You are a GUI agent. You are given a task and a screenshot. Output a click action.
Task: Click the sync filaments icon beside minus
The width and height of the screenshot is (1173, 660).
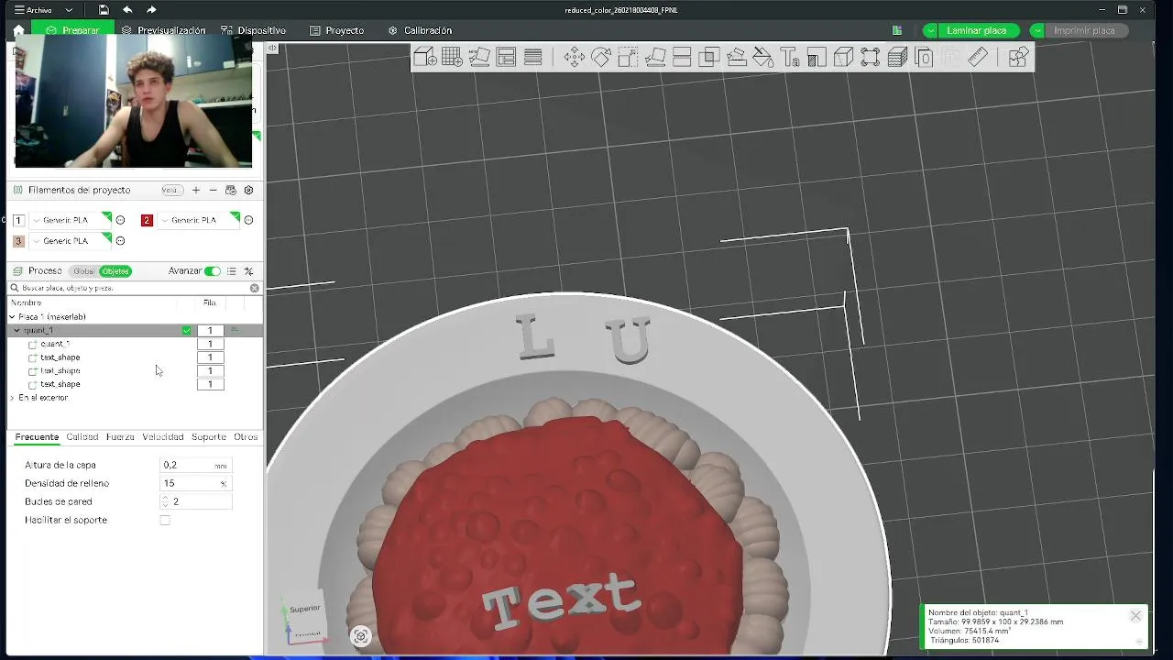coord(231,190)
